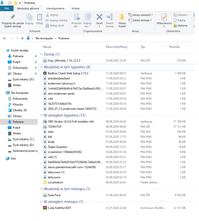Click the Właściwości properties icon
This screenshot has height=221, width=199.
click(x=164, y=18)
